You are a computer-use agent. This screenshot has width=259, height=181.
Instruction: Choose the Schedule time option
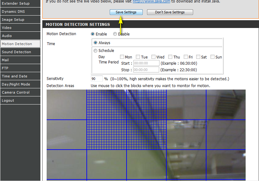(95, 50)
